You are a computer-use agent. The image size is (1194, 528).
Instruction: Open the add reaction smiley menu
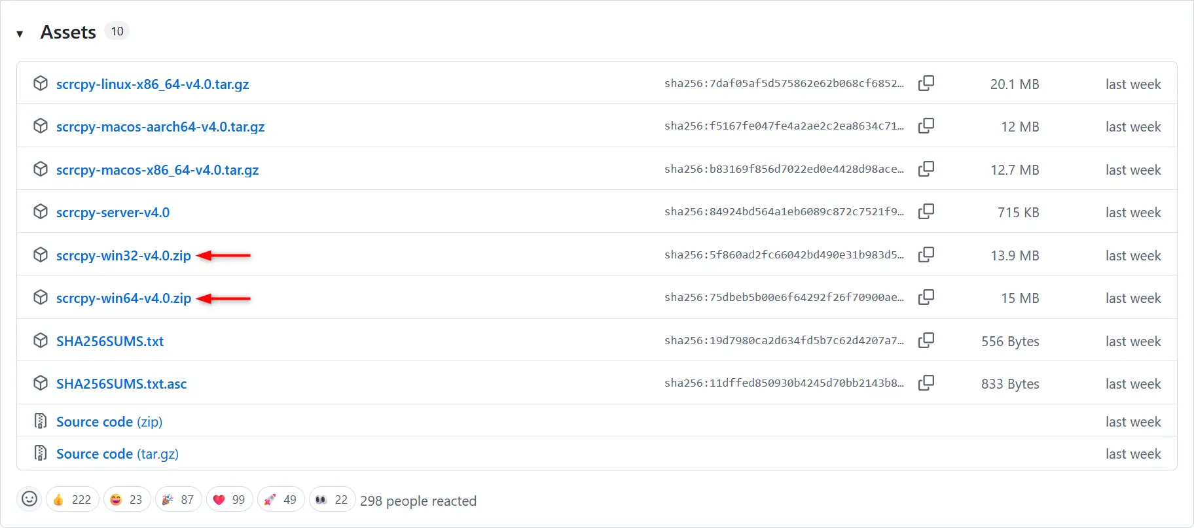pyautogui.click(x=29, y=499)
